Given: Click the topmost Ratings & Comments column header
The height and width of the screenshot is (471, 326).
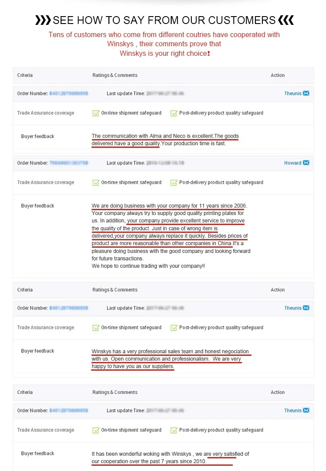Looking at the screenshot, I should click(x=115, y=75).
